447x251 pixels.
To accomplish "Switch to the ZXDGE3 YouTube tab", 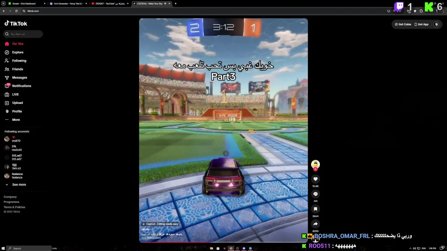I will pos(110,3).
